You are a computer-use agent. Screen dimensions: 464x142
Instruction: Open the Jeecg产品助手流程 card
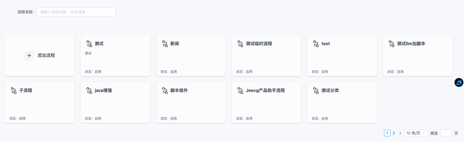click(x=266, y=102)
